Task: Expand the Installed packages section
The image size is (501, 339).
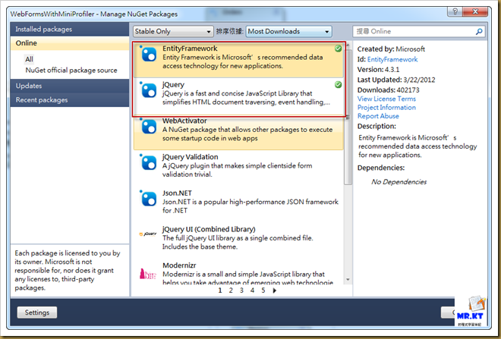Action: coord(70,29)
